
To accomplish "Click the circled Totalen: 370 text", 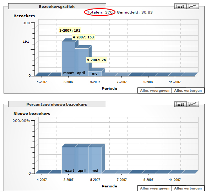I will tap(100, 12).
